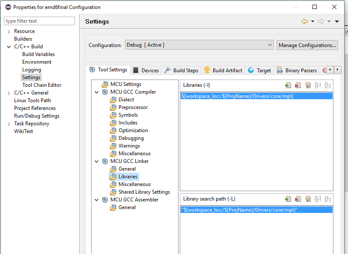Open the dialog view menu triangle
Screen dimensions: 348x254
[337, 21]
